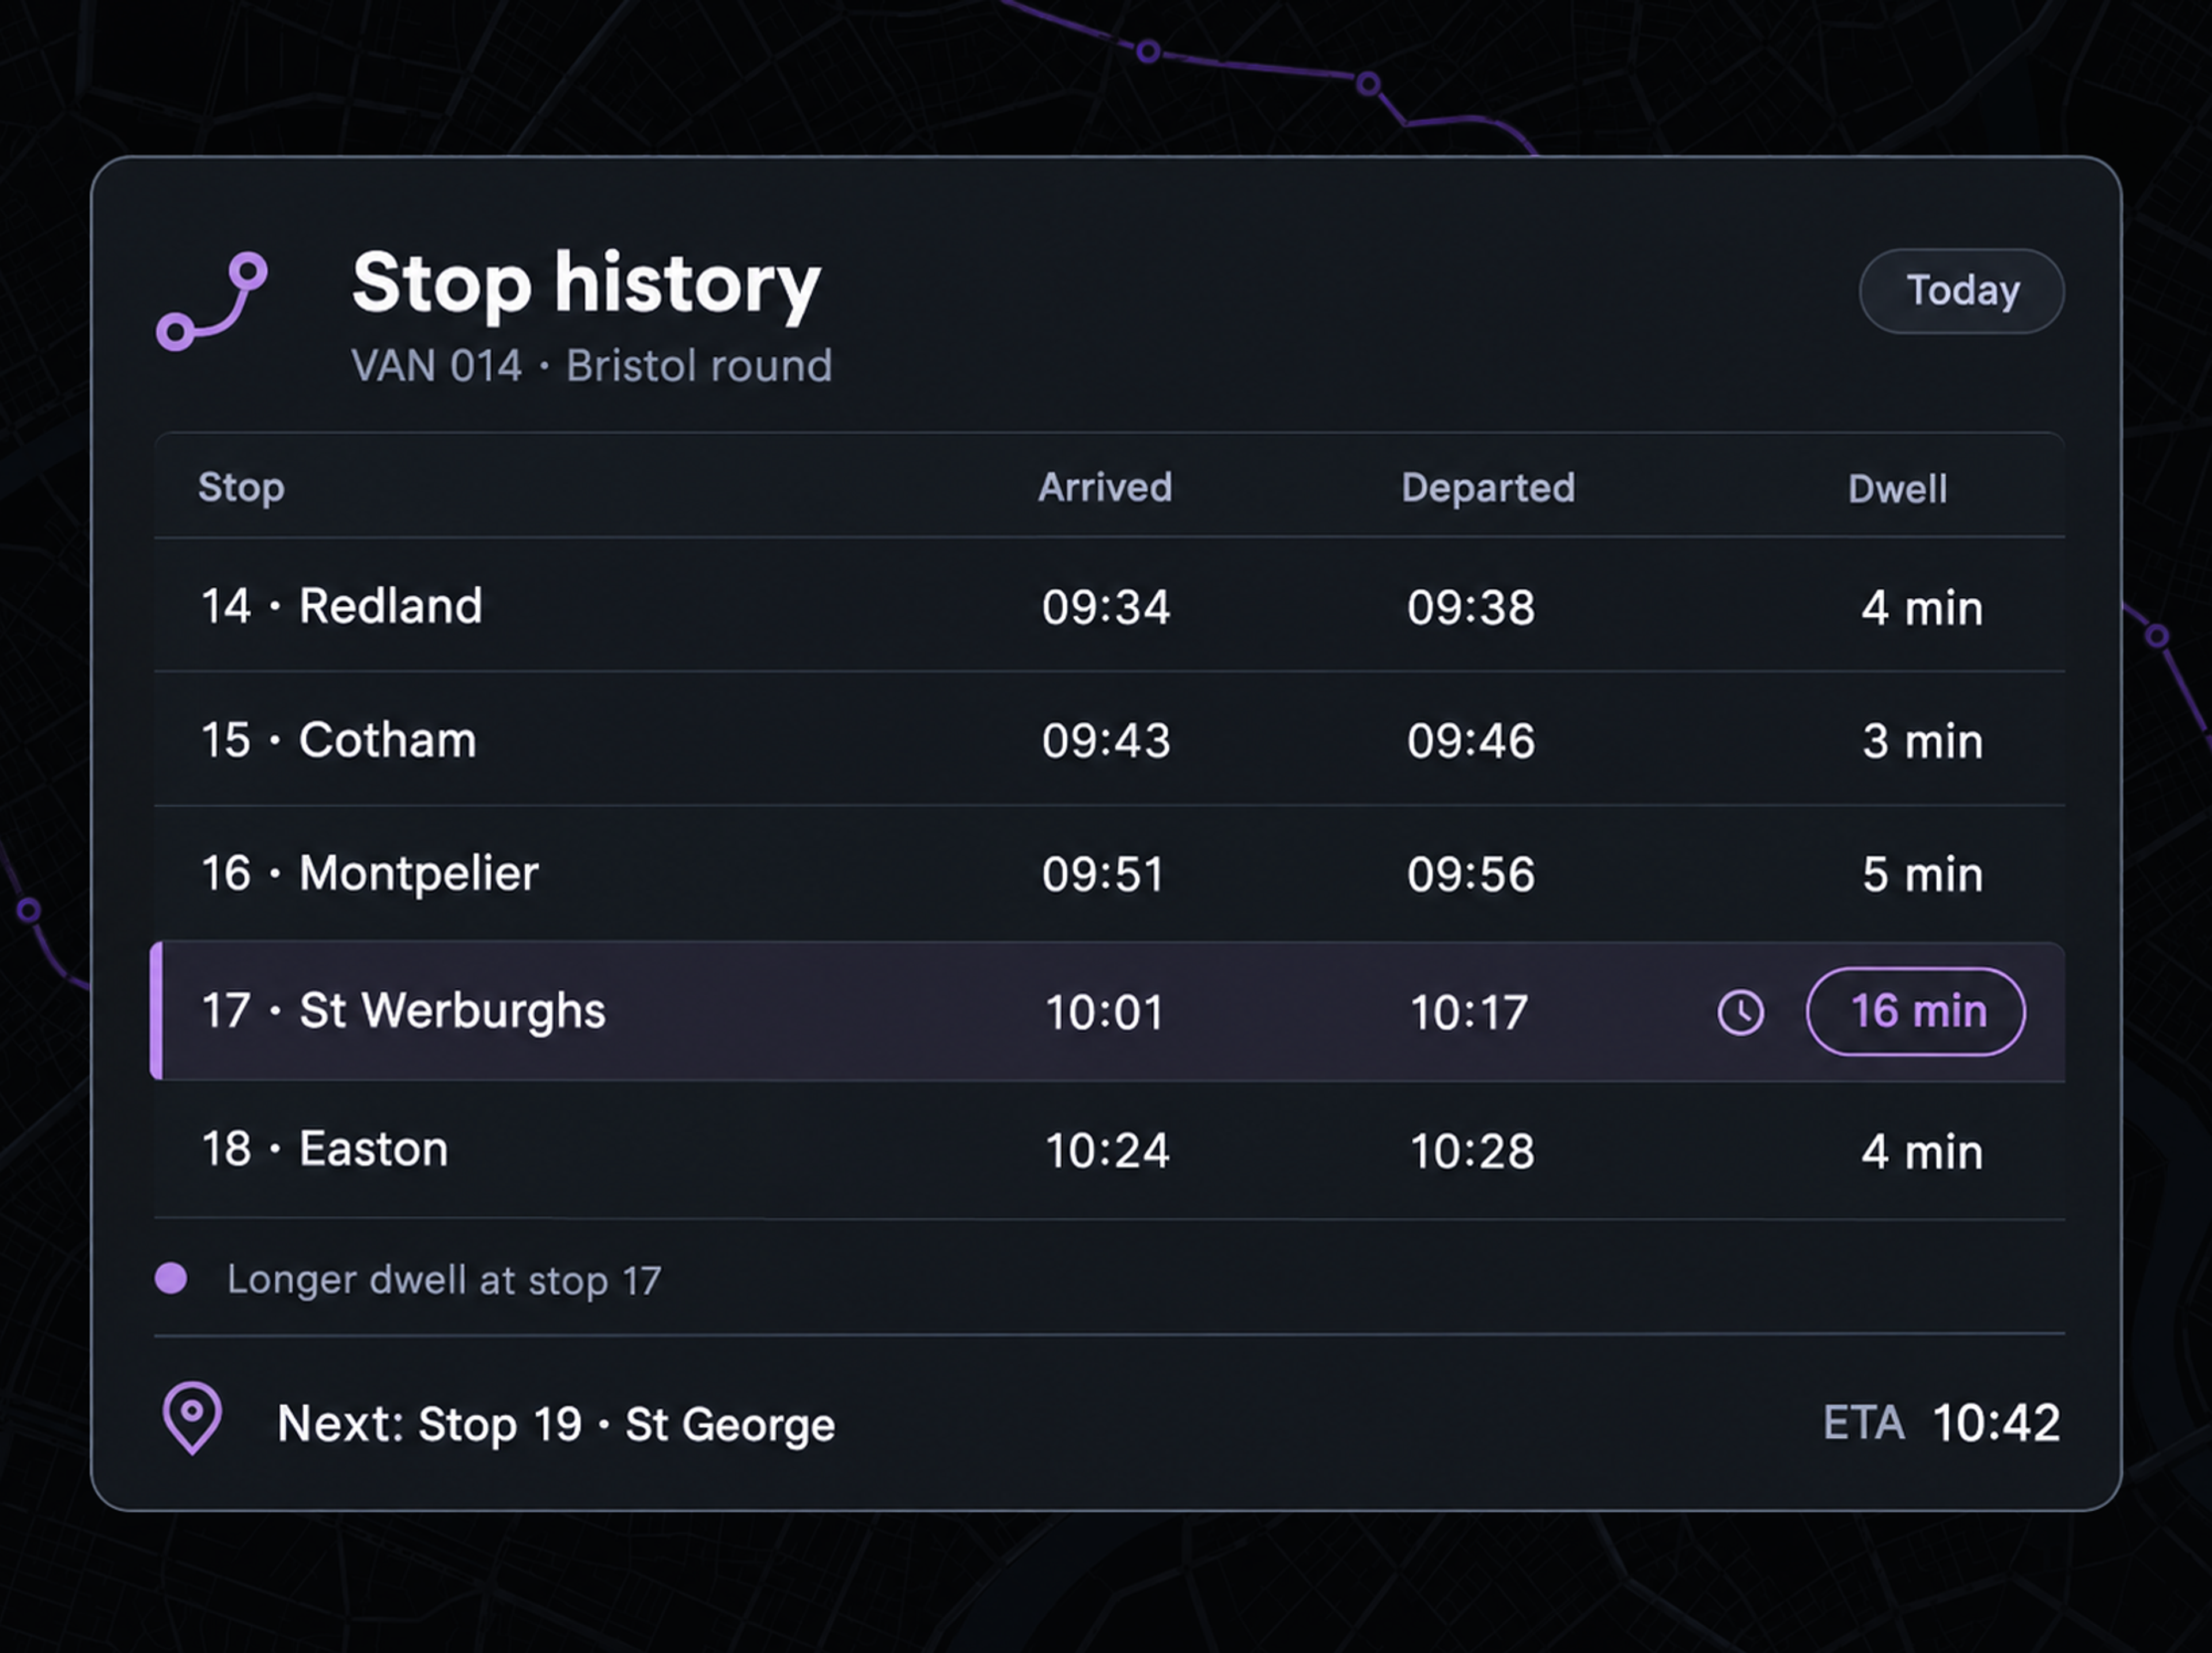Viewport: 2212px width, 1653px height.
Task: Sort by the Dwell column header
Action: [1897, 489]
